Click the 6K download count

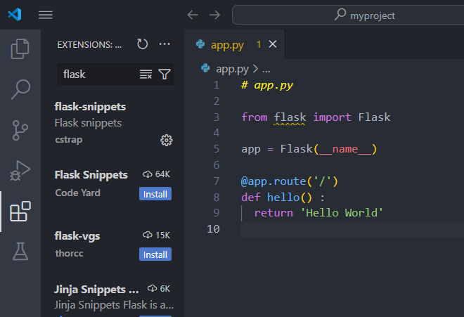(165, 289)
